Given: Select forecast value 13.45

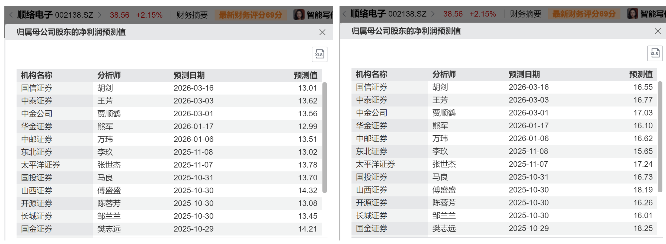Looking at the screenshot, I should click(x=308, y=216).
